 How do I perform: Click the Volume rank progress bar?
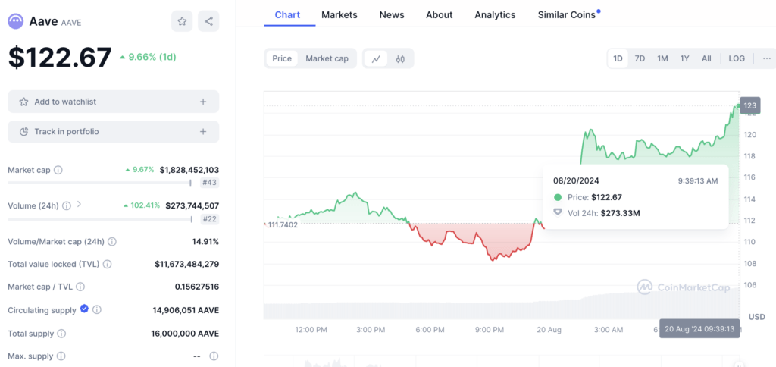[x=99, y=220]
